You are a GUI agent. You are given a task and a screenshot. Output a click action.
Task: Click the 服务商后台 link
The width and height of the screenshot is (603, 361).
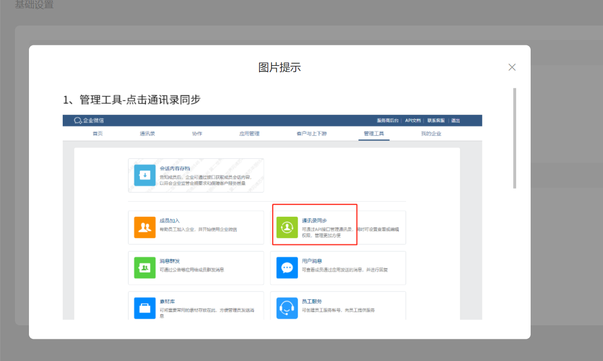387,121
